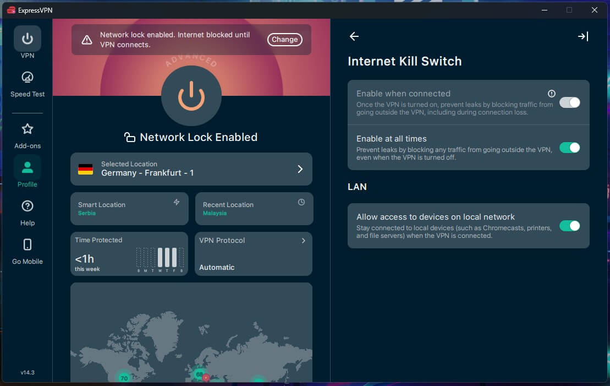Click the clock icon on Recent Location
This screenshot has height=386, width=610.
[x=301, y=202]
